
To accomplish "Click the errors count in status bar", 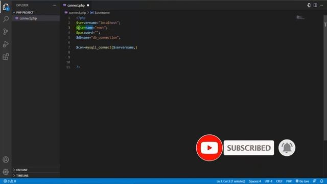I will [x=7, y=181].
